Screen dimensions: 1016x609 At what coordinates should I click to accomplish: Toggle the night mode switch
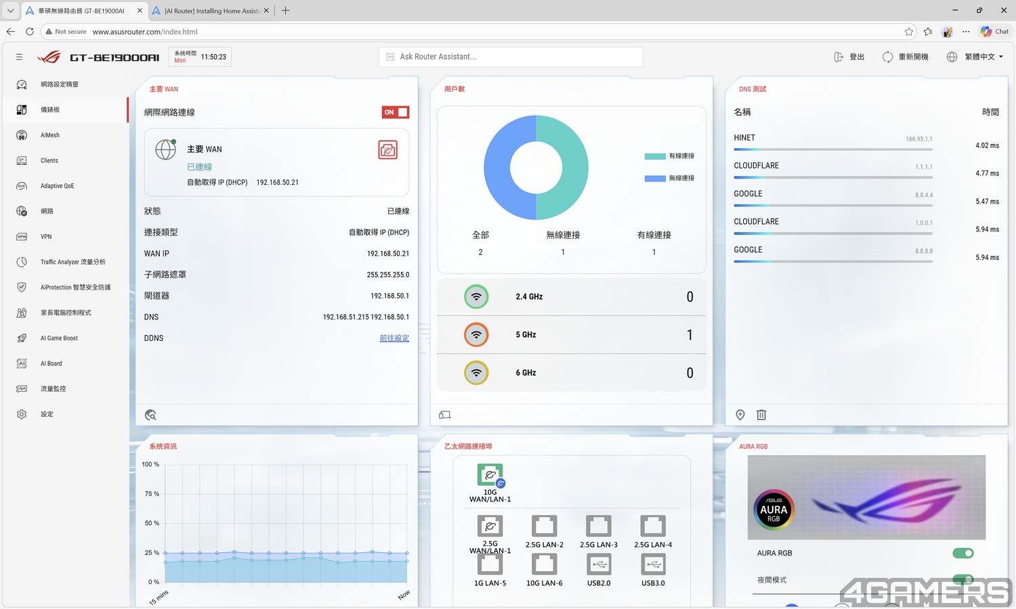click(x=962, y=579)
